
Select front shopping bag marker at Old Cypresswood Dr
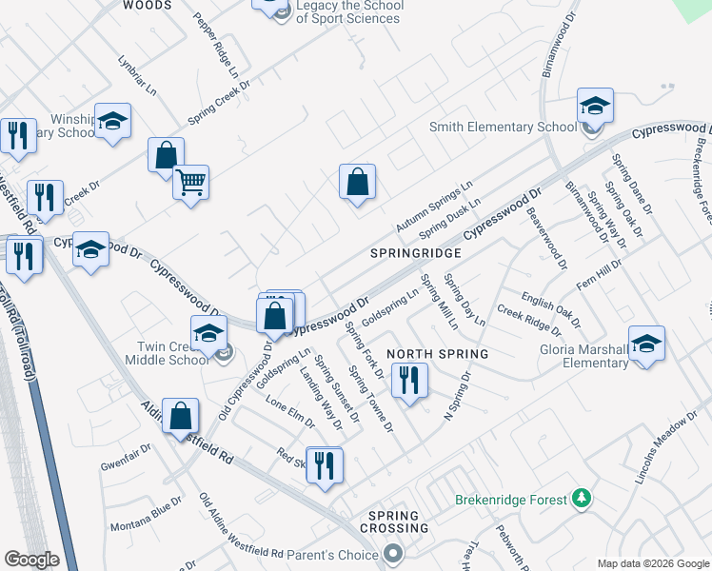[275, 318]
